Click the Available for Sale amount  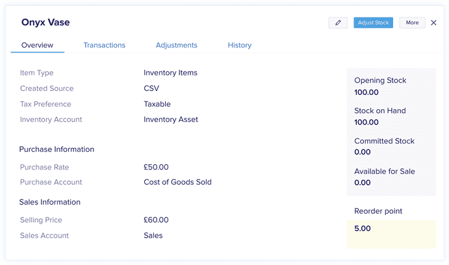362,183
